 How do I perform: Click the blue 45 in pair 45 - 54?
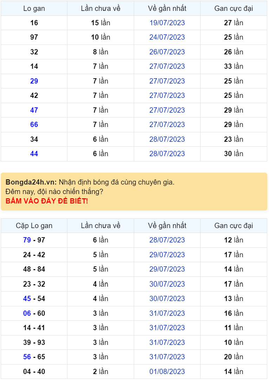point(27,299)
